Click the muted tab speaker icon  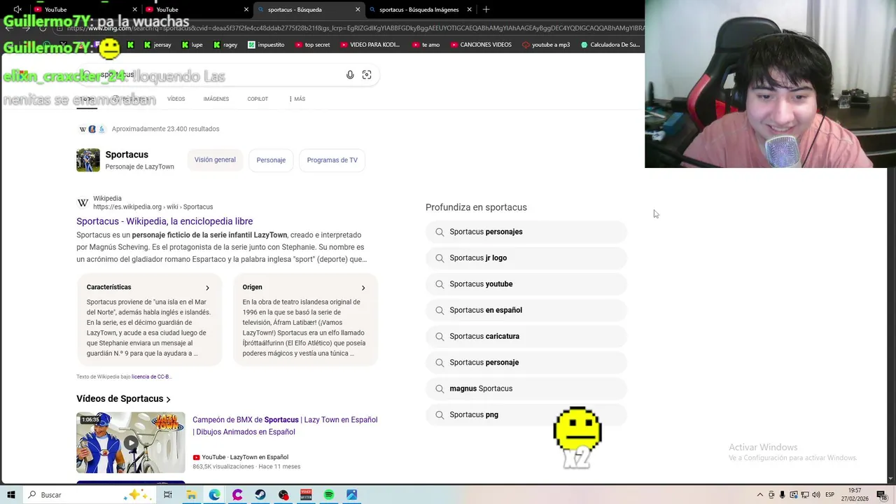click(17, 9)
